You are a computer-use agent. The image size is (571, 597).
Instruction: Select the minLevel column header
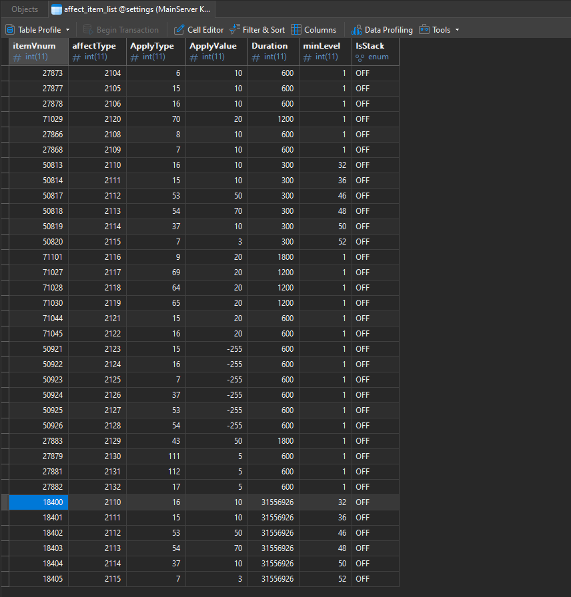pyautogui.click(x=326, y=52)
